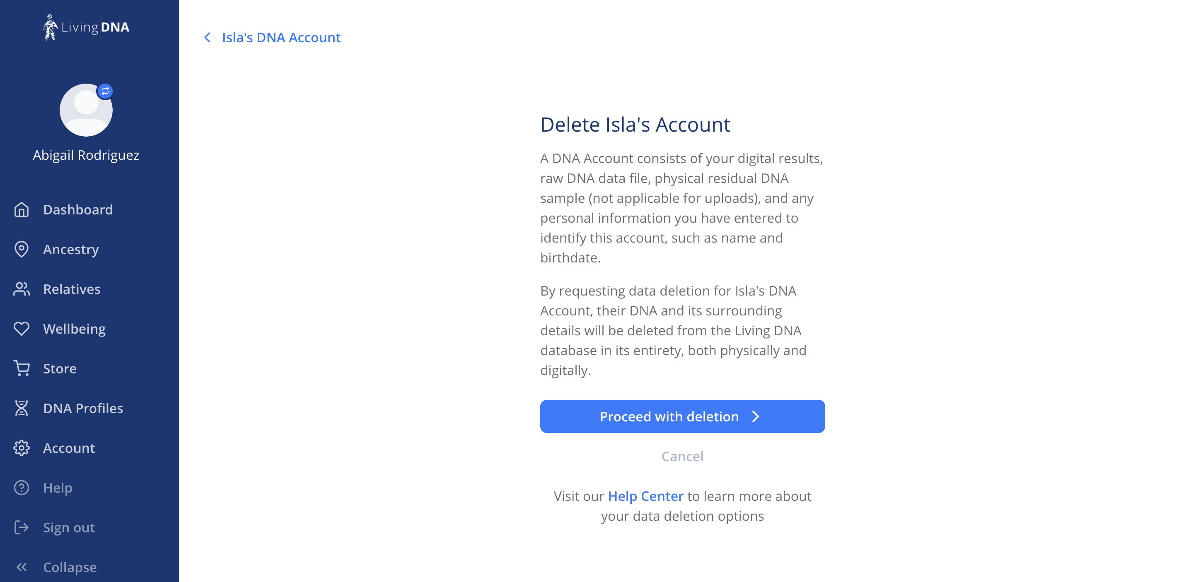
Task: Click the Account gear icon
Action: (22, 448)
